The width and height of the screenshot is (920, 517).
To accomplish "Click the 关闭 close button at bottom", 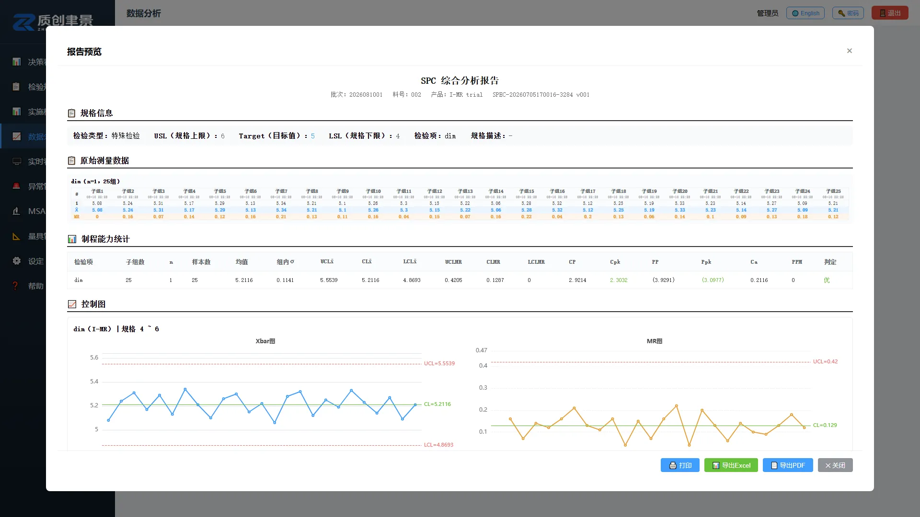I will (x=835, y=465).
